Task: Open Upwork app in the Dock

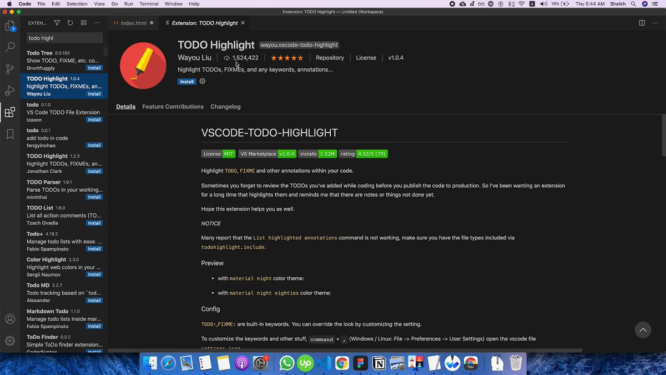Action: pyautogui.click(x=305, y=363)
